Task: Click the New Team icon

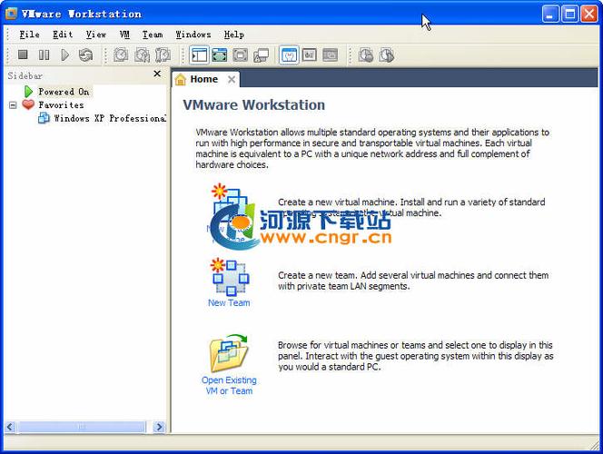Action: tap(230, 276)
